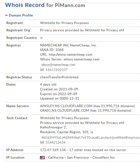Click the tech contact phone 3544212434

tap(56, 142)
